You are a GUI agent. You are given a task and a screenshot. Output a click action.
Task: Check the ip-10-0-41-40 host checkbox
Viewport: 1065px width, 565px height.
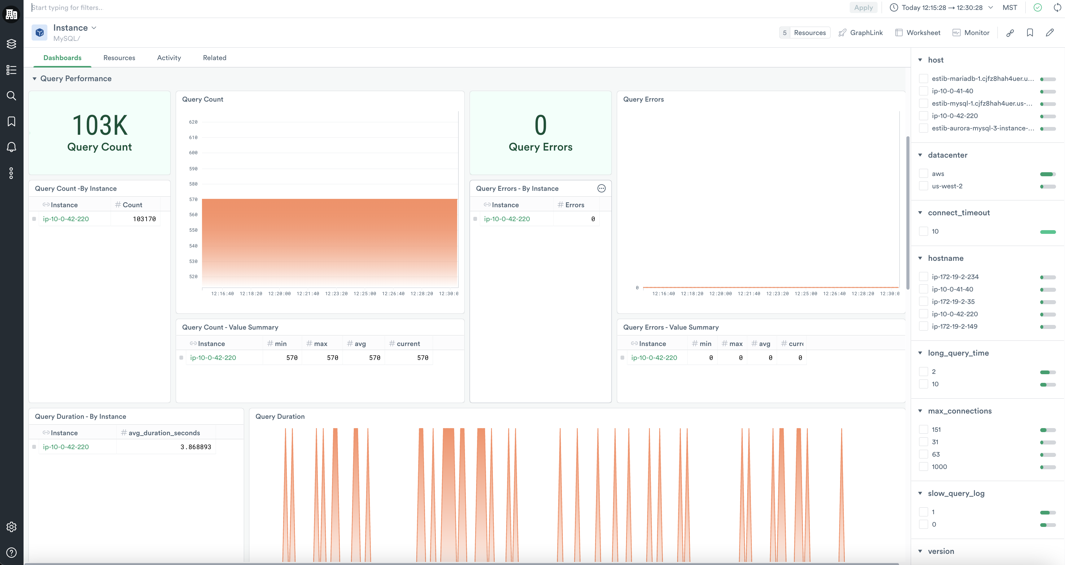[923, 91]
